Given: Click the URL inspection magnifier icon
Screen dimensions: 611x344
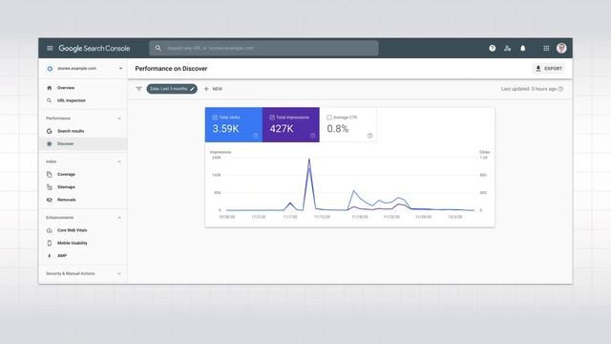Looking at the screenshot, I should click(x=49, y=100).
